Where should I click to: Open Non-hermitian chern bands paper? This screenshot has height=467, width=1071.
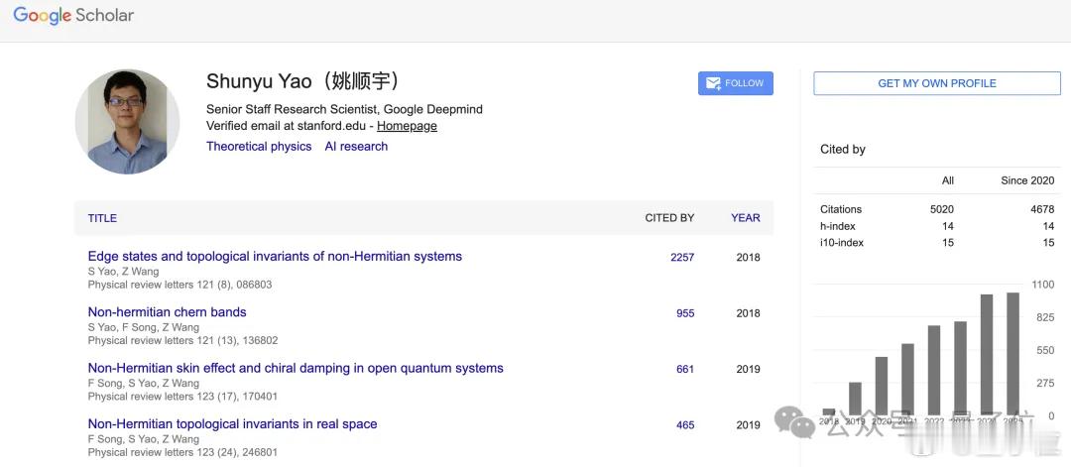click(167, 311)
